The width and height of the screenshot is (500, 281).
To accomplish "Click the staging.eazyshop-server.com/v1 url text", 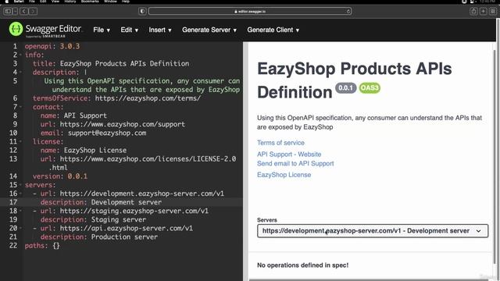I will click(x=134, y=211).
